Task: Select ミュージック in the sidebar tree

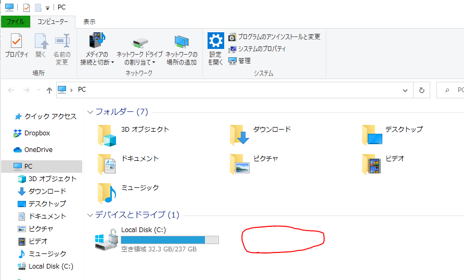Action: coord(42,253)
